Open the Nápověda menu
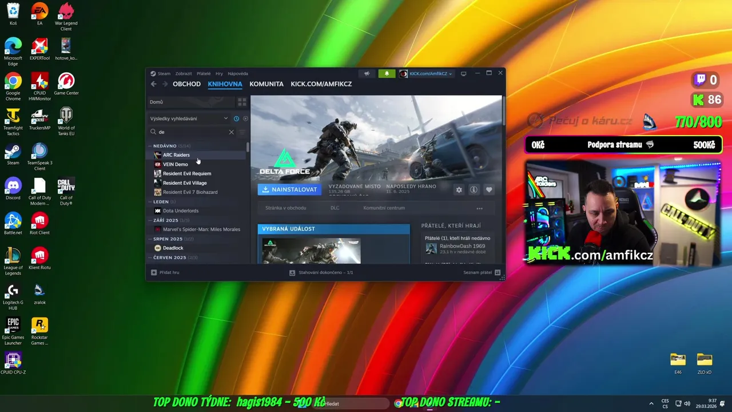 pos(238,73)
